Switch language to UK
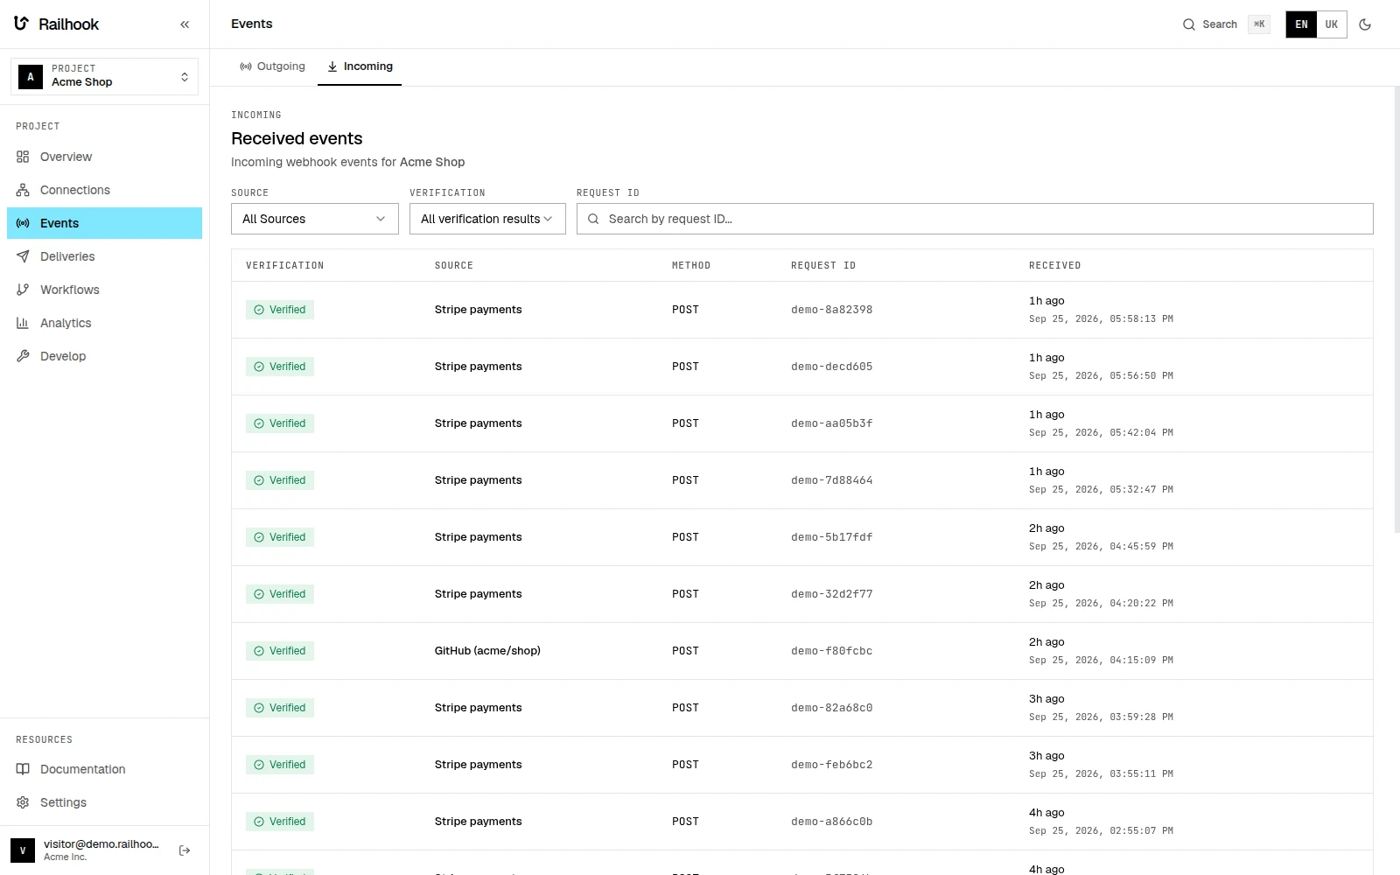 [x=1332, y=24]
